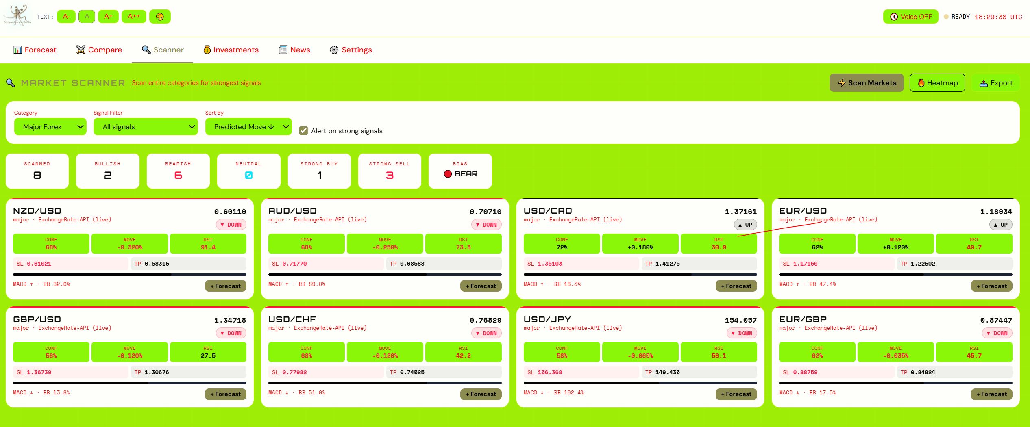Increase text size with A+ button
The image size is (1030, 427).
tap(108, 17)
